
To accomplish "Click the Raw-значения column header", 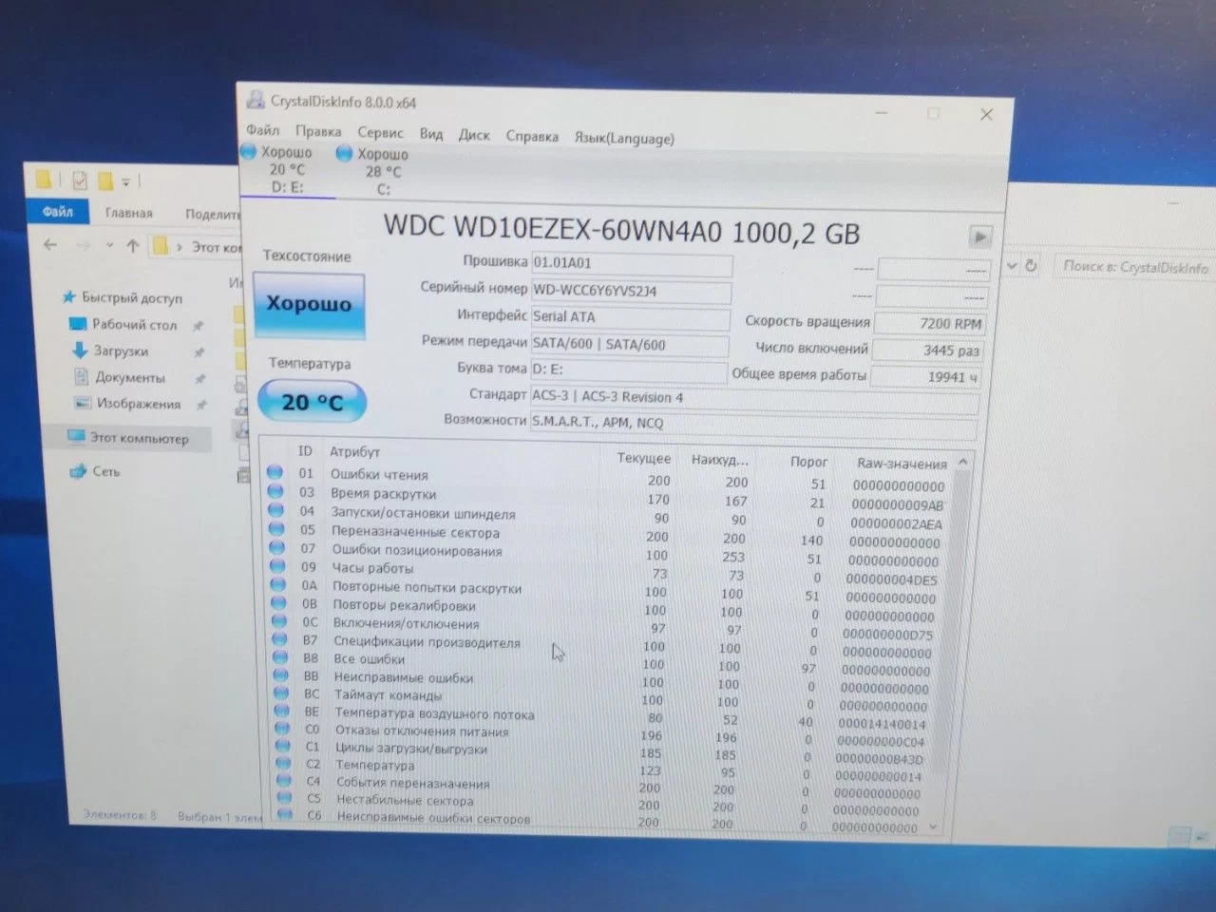I will (x=902, y=464).
